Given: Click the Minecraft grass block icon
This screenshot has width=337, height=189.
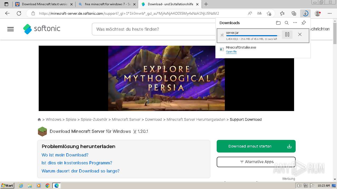Looking at the screenshot, I should [x=42, y=132].
